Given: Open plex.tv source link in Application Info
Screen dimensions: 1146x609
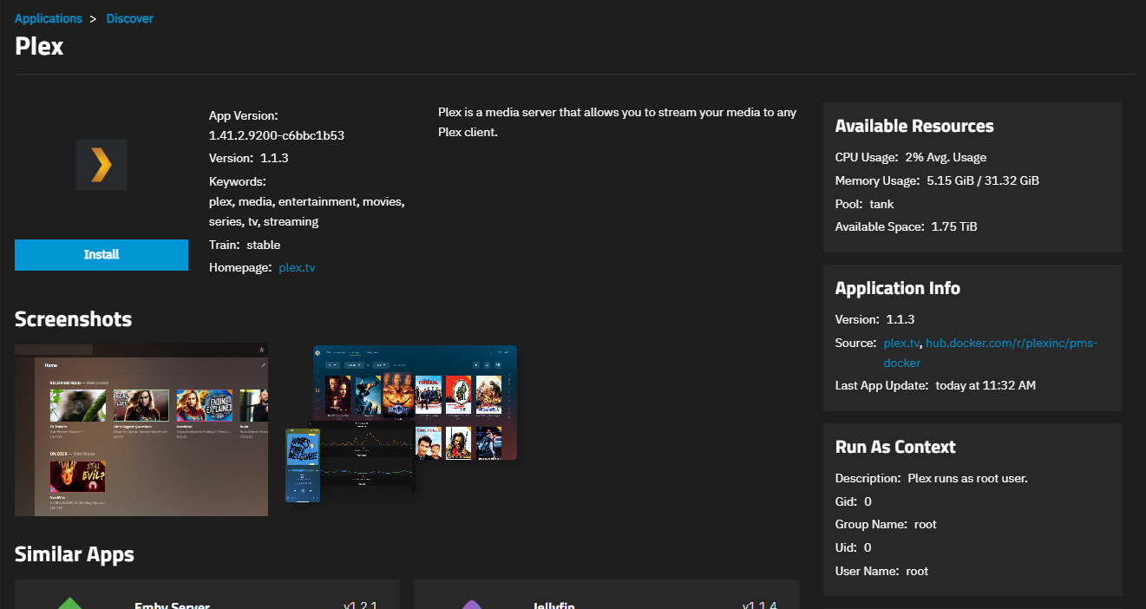Looking at the screenshot, I should click(901, 343).
